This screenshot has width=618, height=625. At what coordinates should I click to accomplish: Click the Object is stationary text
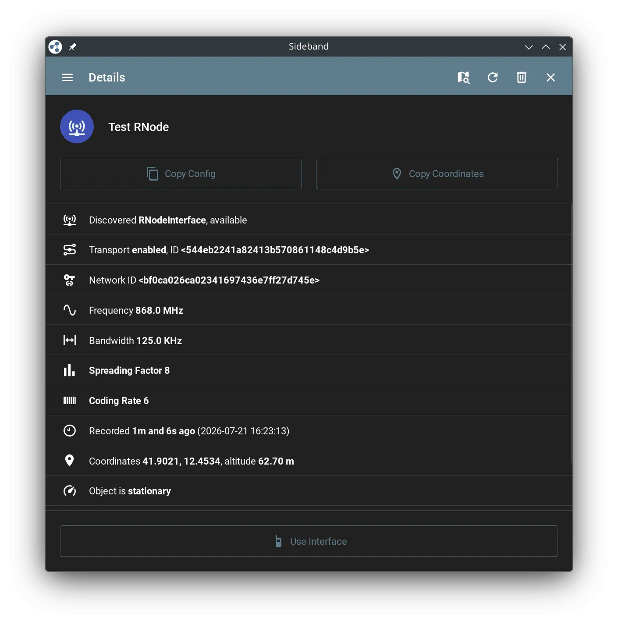tap(130, 491)
